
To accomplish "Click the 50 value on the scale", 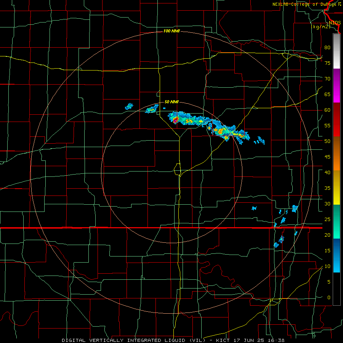I will tap(327, 141).
